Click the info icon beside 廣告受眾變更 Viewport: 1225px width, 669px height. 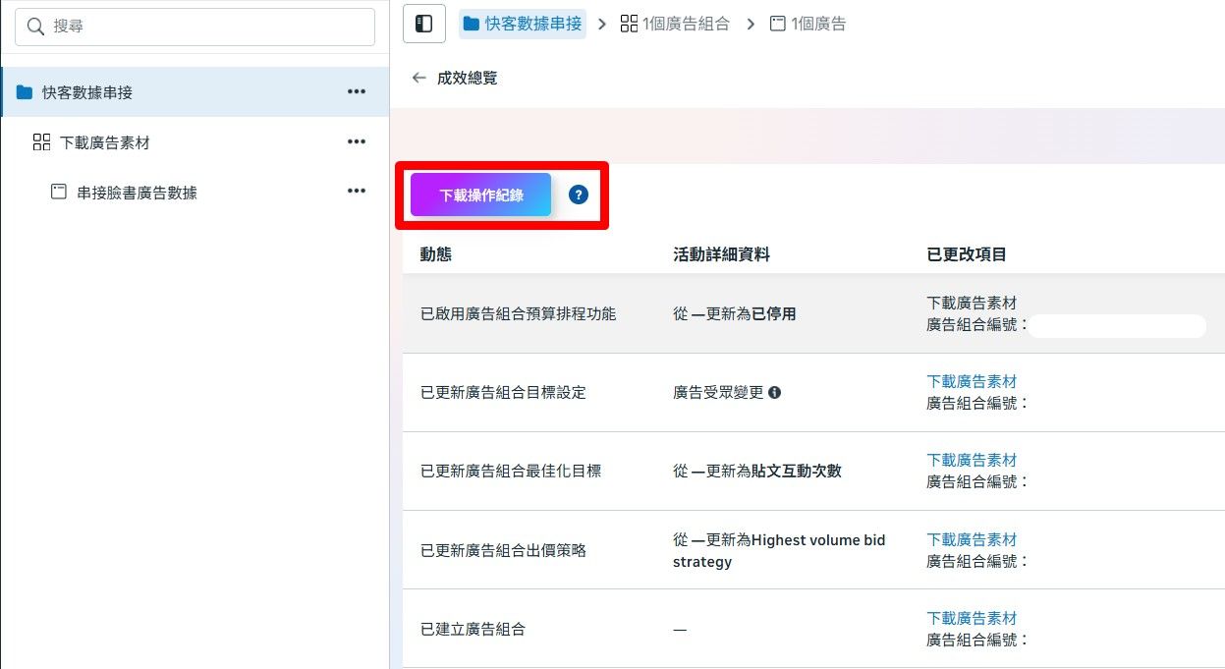(x=774, y=393)
